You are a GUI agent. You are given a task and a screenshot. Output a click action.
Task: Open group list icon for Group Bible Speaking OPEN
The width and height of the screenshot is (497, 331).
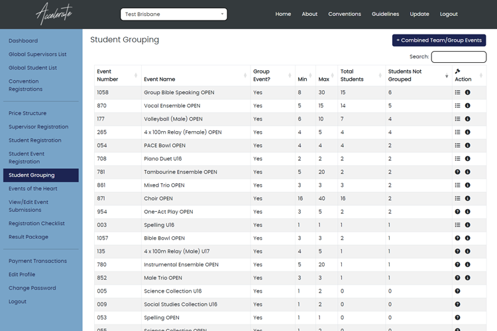(x=457, y=93)
